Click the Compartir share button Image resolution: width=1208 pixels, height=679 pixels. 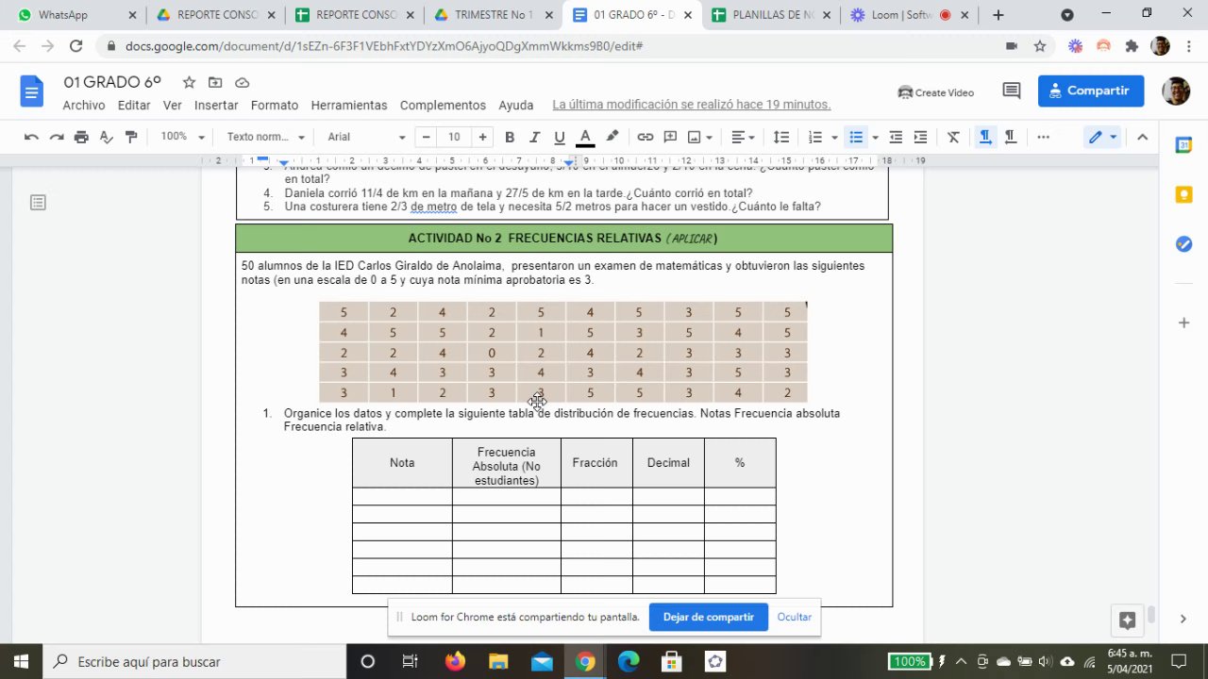coord(1091,91)
